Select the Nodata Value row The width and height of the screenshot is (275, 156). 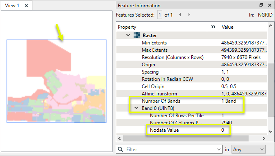coord(191,130)
